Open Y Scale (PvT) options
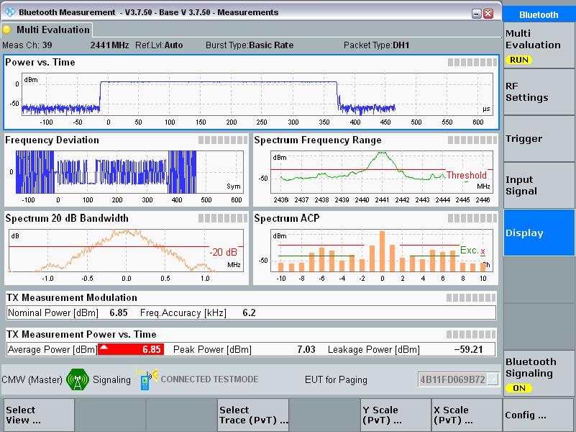 (396, 415)
